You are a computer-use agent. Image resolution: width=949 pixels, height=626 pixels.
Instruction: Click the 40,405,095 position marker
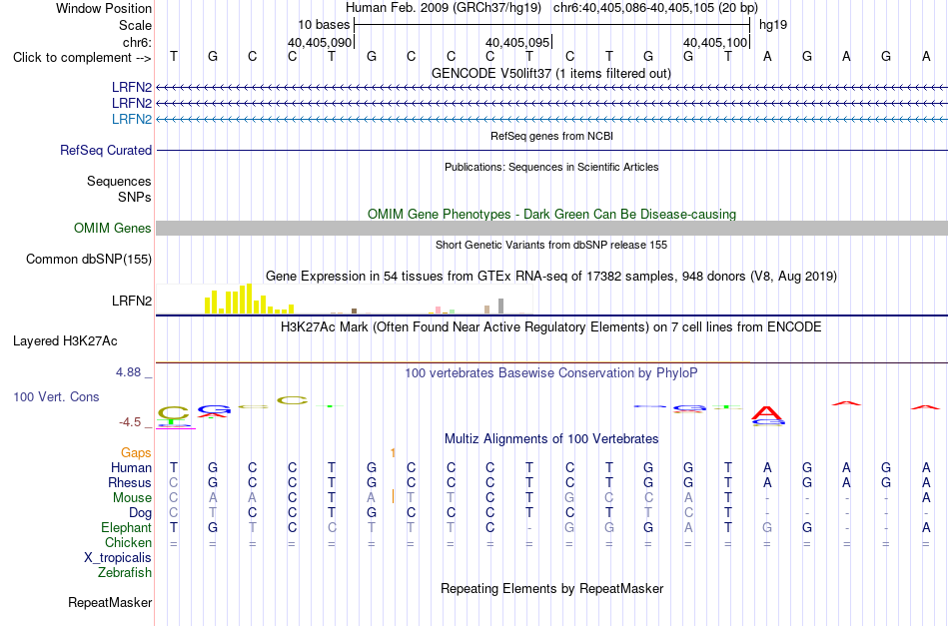click(517, 42)
